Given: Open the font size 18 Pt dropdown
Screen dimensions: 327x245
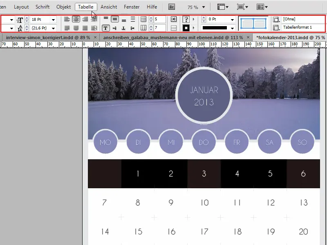Looking at the screenshot, I should click(x=54, y=20).
